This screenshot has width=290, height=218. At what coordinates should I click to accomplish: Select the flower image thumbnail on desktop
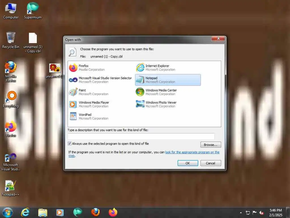55,68
